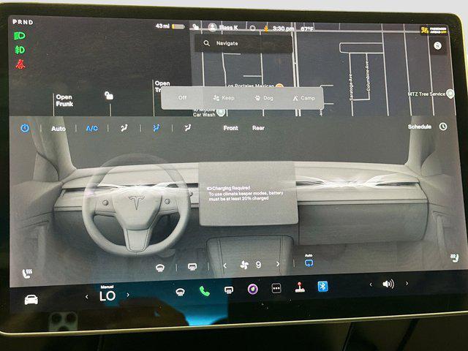This screenshot has width=468, height=351.
Task: Lower the cabin temperature from LO
Action: coord(87,297)
